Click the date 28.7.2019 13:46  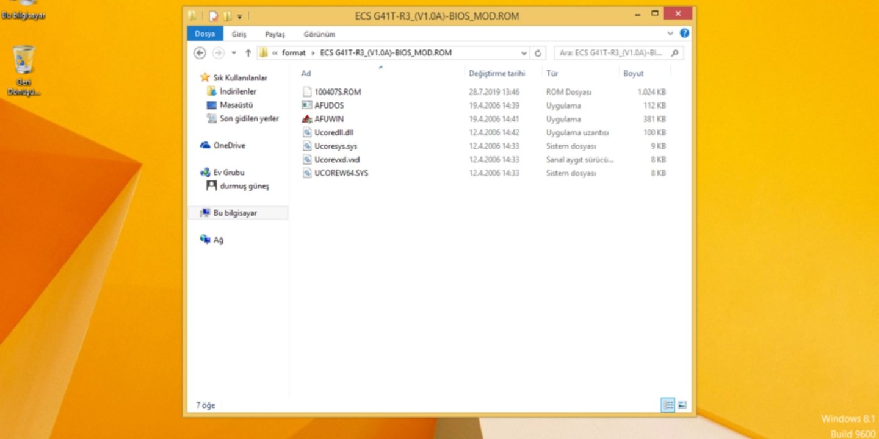pos(494,92)
